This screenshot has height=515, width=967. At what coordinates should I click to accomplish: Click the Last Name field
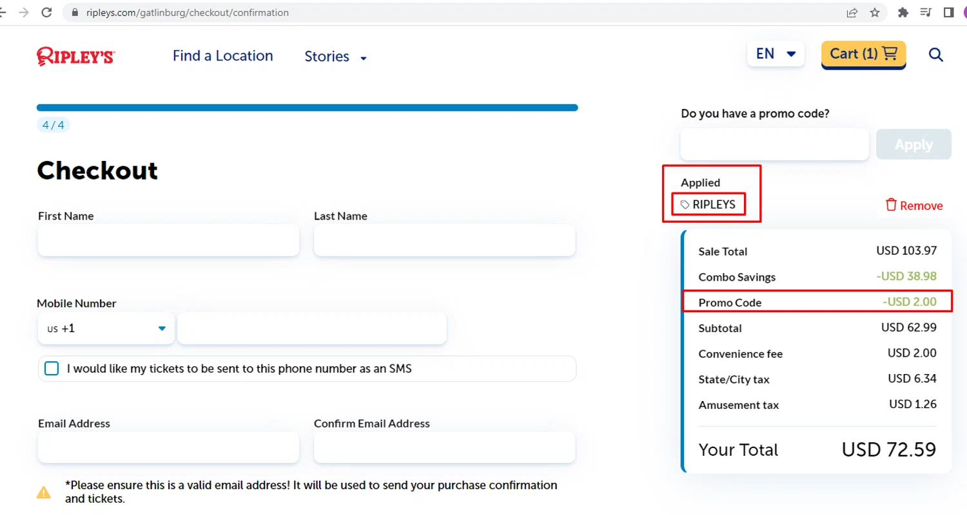tap(444, 240)
